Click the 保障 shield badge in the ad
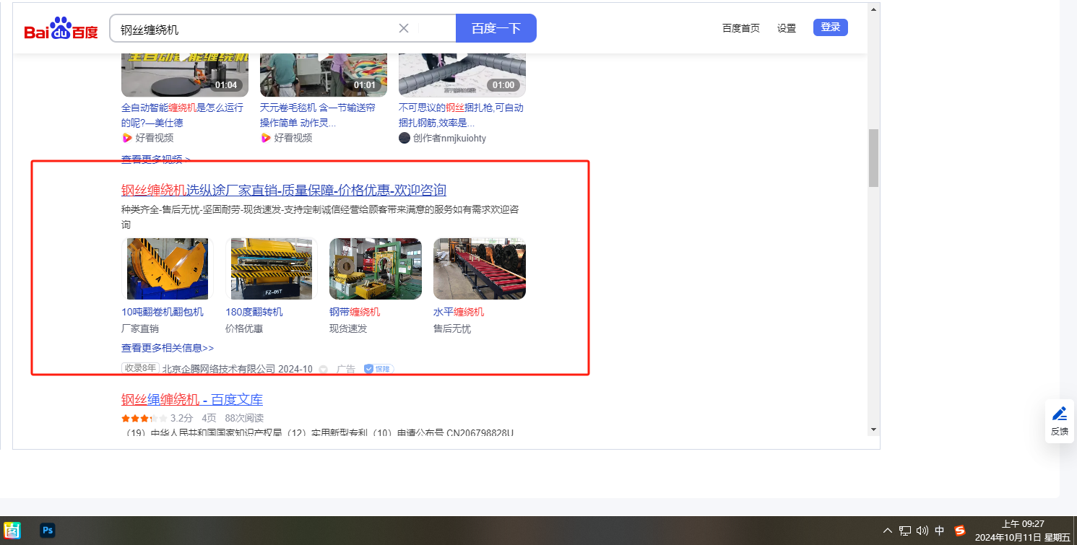1077x545 pixels. (x=379, y=369)
